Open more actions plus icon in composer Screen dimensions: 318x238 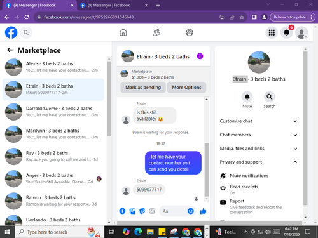(x=122, y=211)
